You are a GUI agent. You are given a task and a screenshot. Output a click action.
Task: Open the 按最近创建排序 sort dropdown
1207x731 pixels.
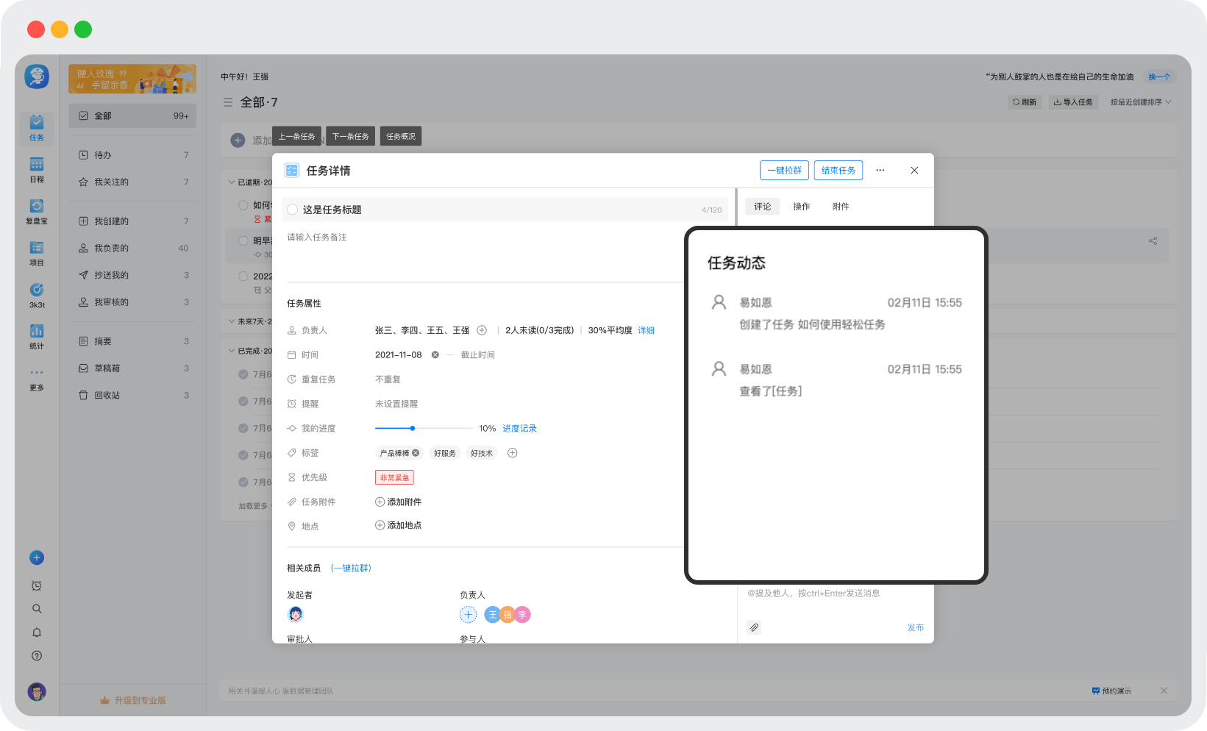(1141, 102)
